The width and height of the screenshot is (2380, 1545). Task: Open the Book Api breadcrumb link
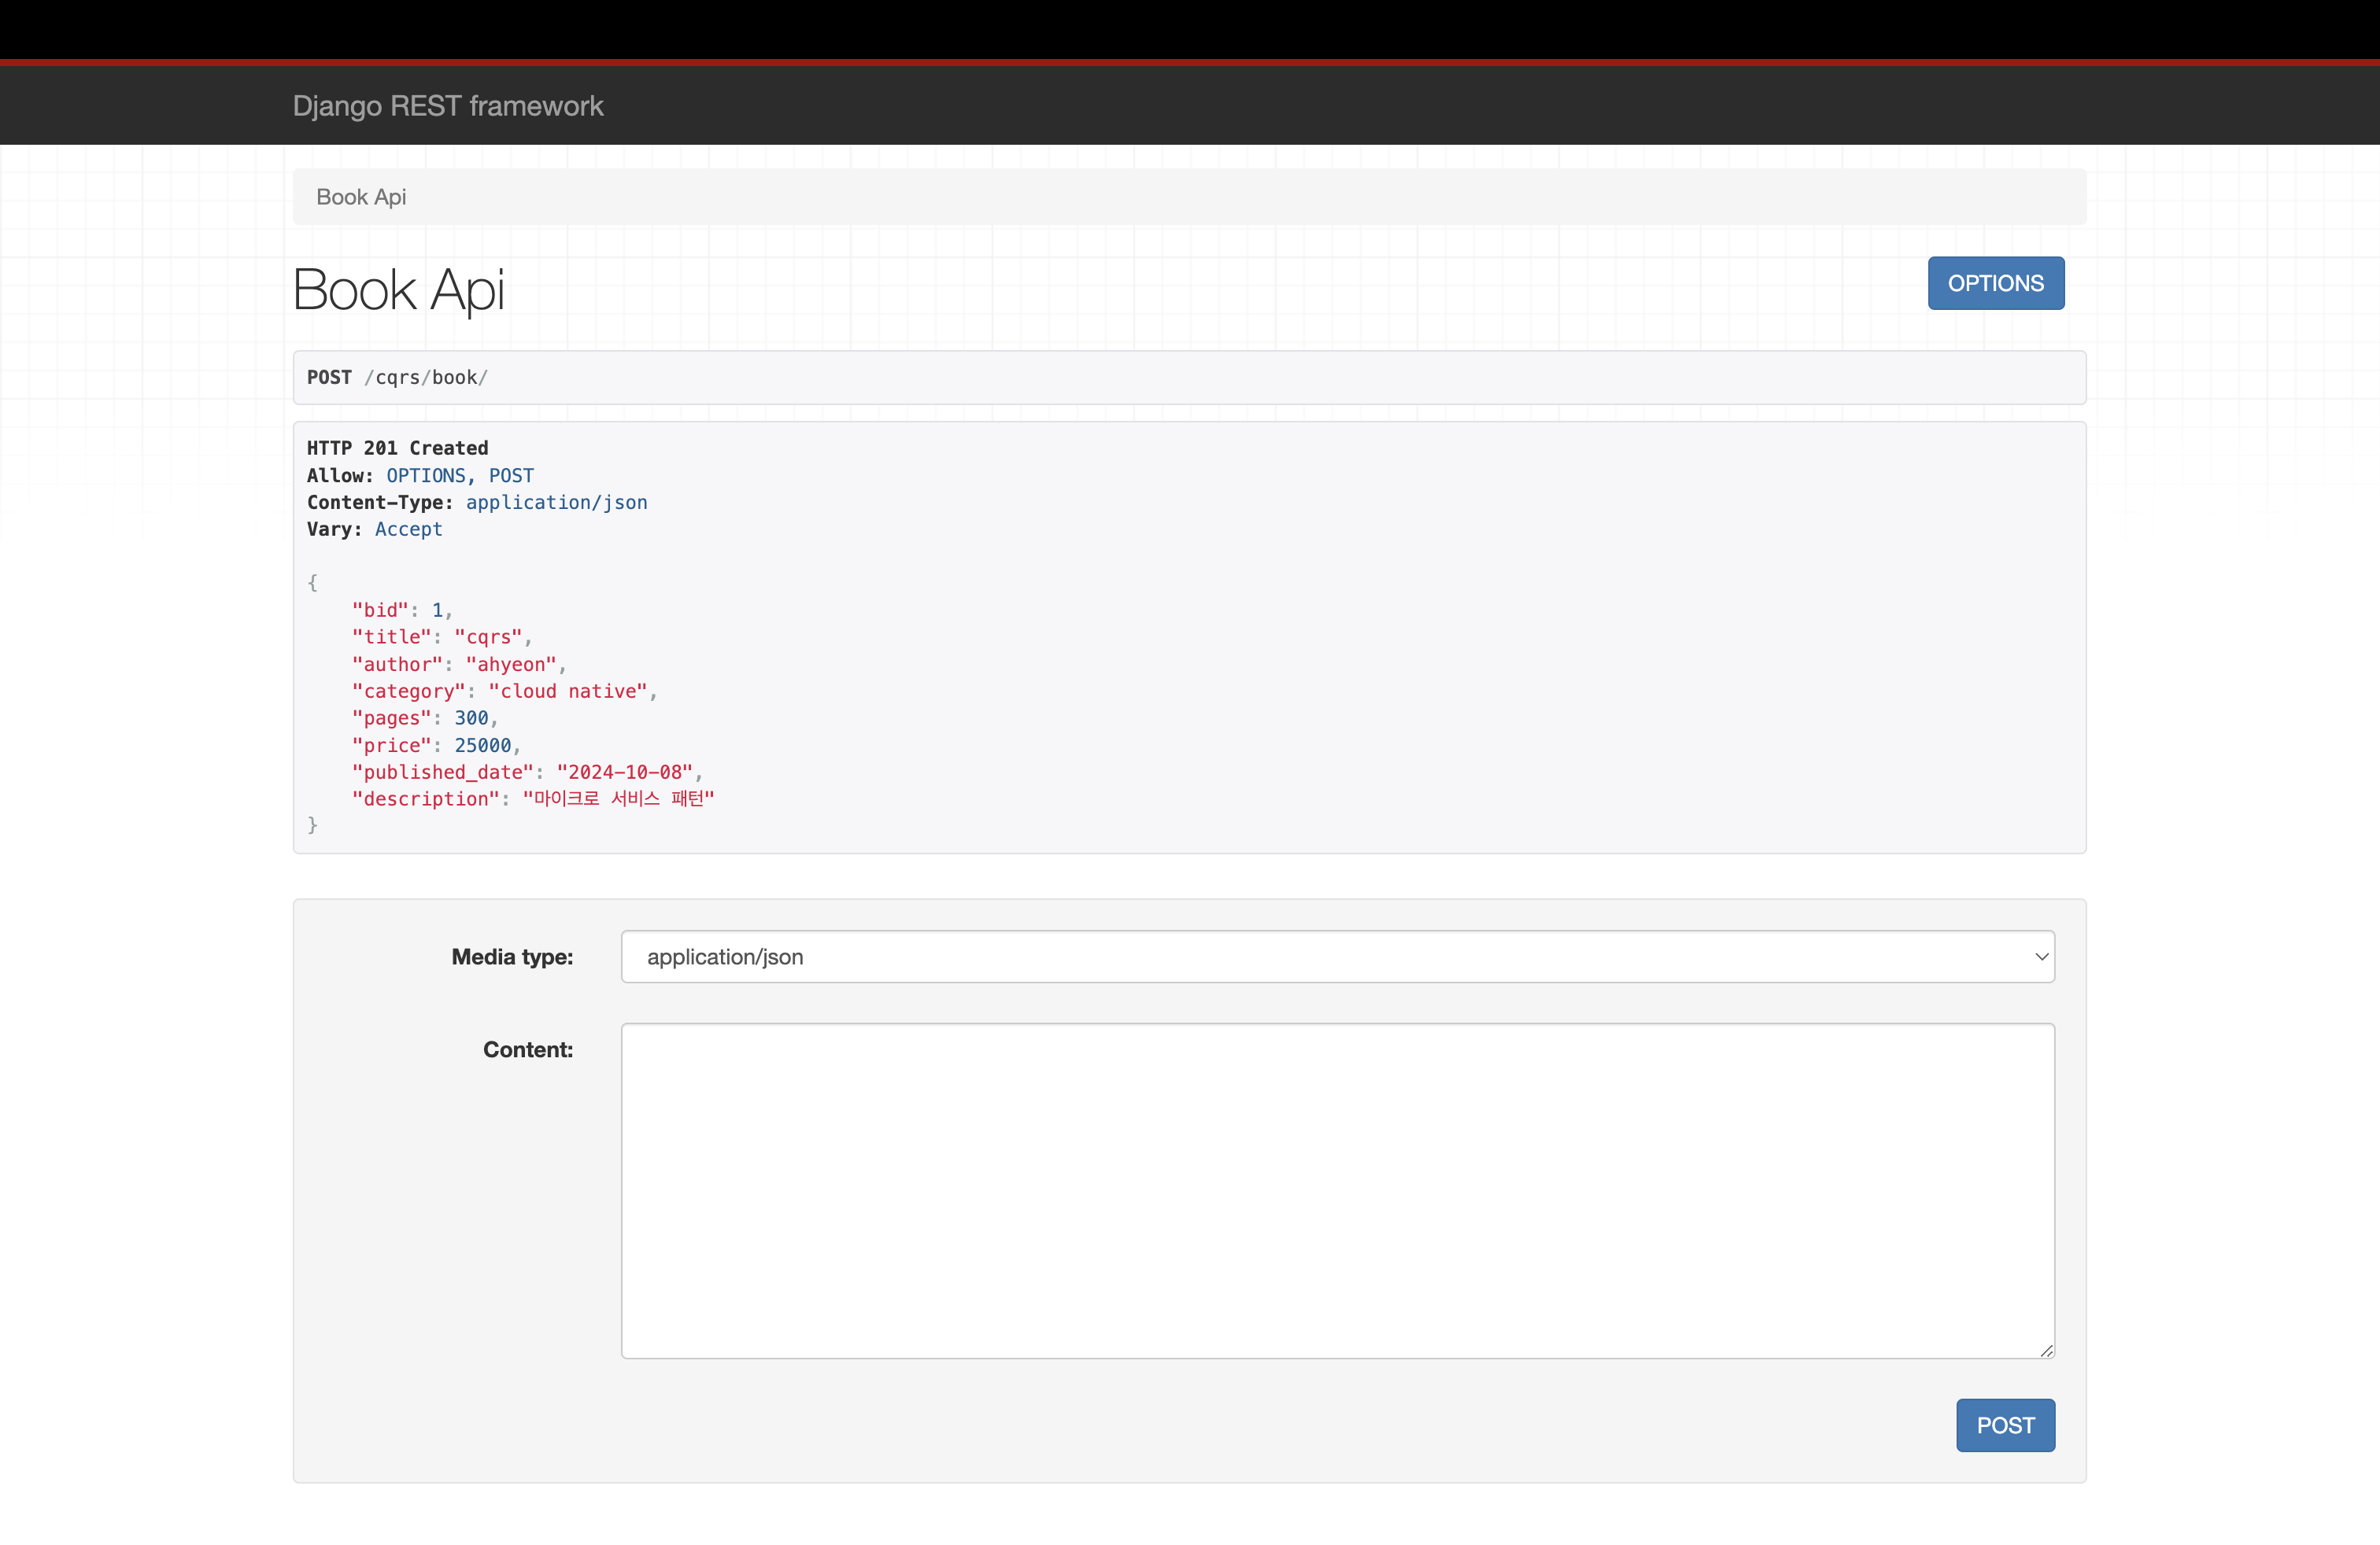[361, 197]
